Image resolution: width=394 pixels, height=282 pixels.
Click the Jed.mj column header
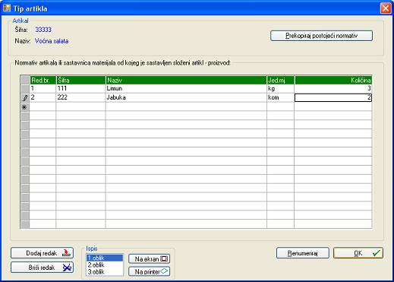click(x=280, y=81)
